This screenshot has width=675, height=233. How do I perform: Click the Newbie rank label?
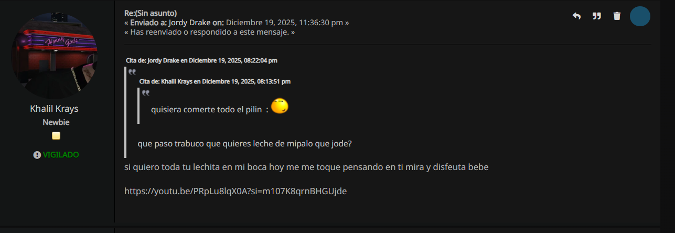[56, 122]
